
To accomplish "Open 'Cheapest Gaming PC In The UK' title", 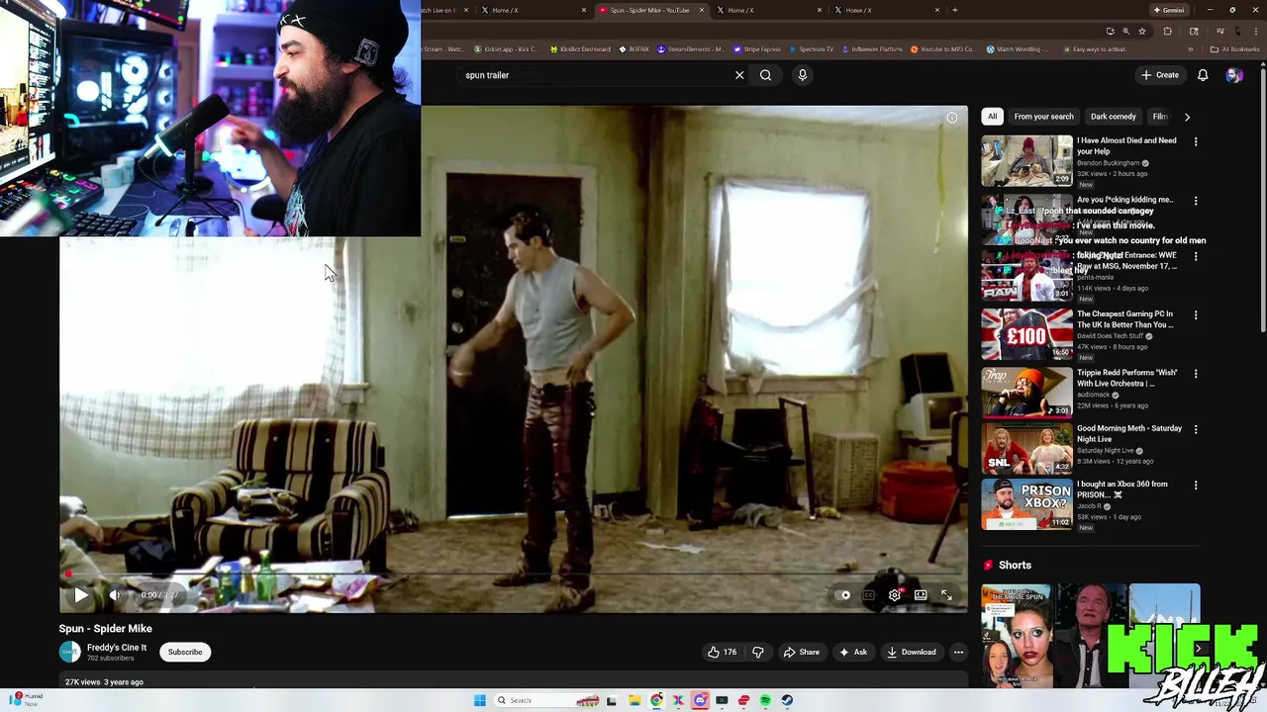I will [x=1124, y=319].
